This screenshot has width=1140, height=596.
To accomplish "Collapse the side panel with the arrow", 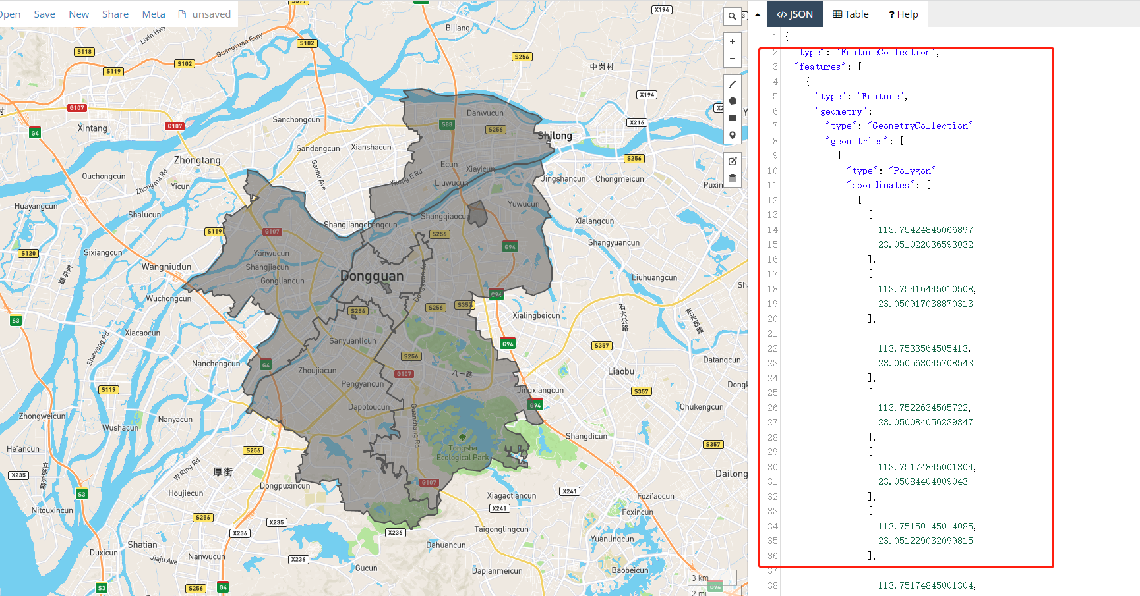I will click(758, 14).
